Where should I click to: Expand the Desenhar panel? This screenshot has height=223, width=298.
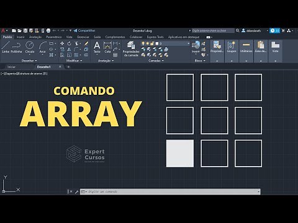pos(29,61)
